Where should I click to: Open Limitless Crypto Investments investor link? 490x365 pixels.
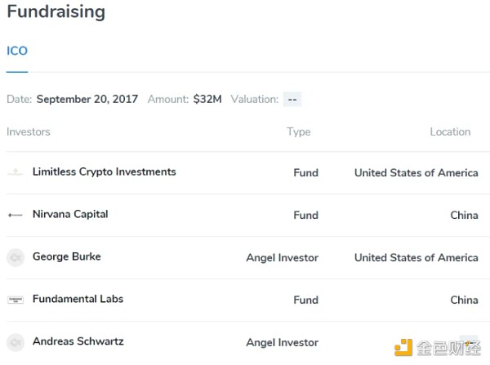[104, 172]
